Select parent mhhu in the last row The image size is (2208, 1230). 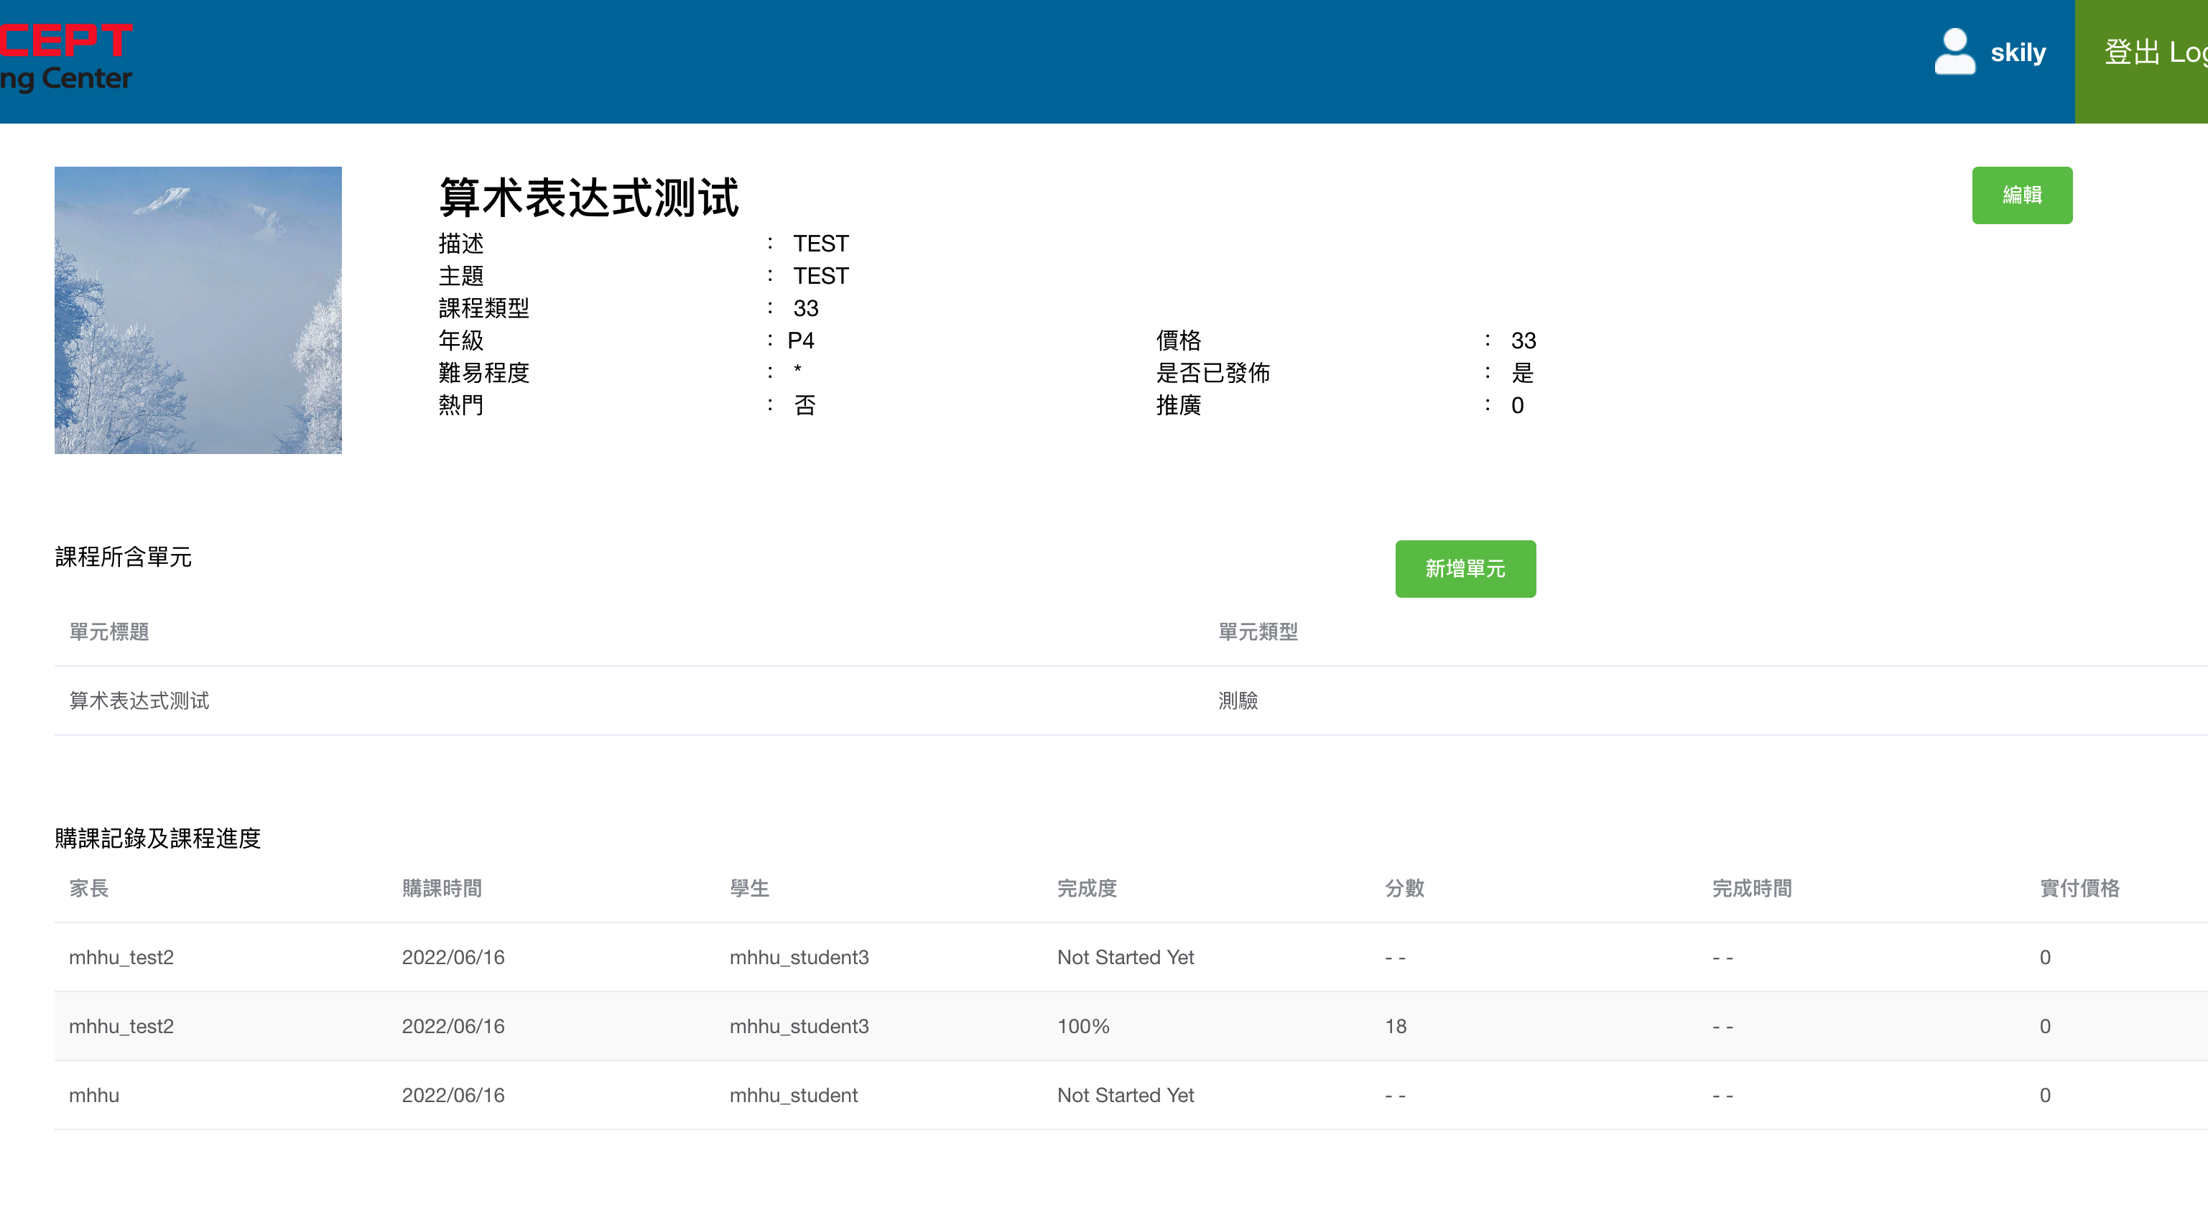(94, 1096)
